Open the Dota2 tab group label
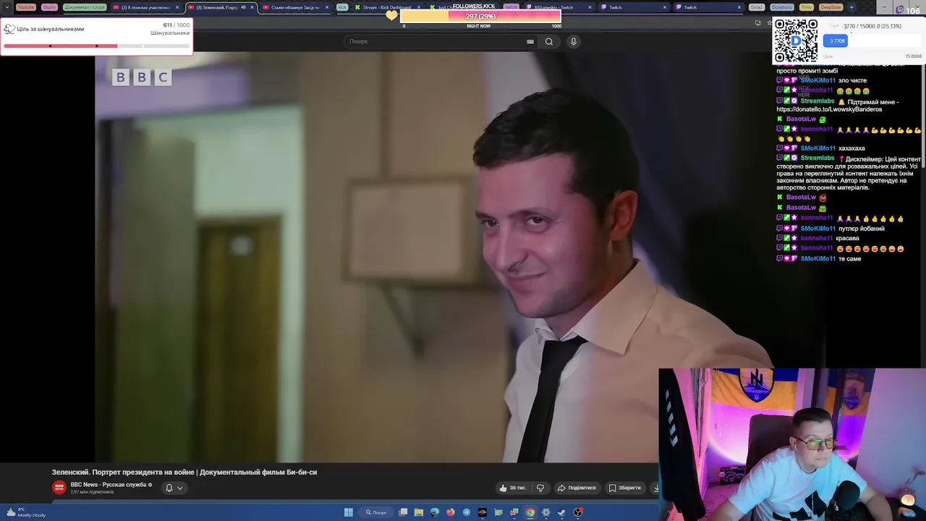Viewport: 926px width, 521px height. point(757,7)
